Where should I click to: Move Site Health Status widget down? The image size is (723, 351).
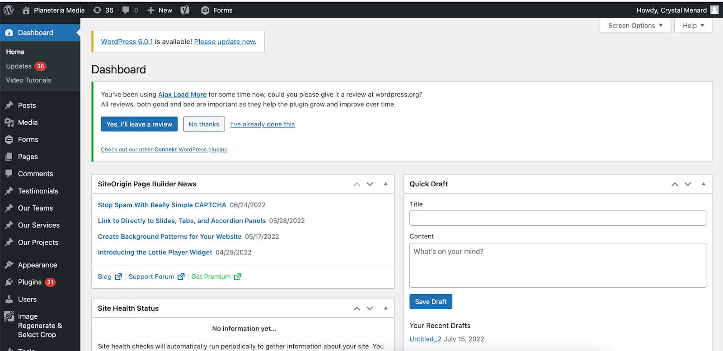click(370, 308)
